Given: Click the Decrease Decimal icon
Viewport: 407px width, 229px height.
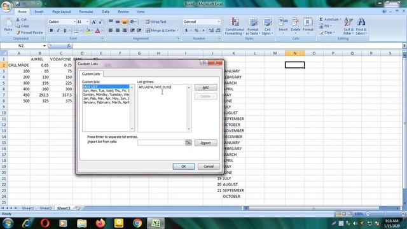Looking at the screenshot, I should tap(218, 31).
